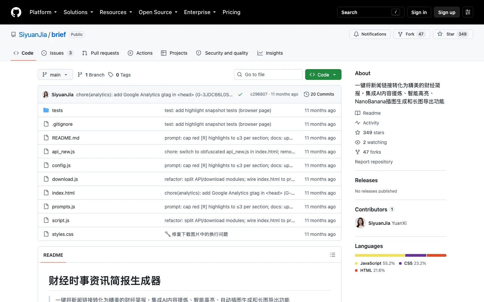Open the GitHub home logo
Image resolution: width=484 pixels, height=302 pixels.
point(16,12)
